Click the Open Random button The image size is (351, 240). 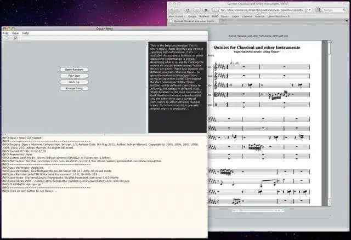tap(74, 70)
